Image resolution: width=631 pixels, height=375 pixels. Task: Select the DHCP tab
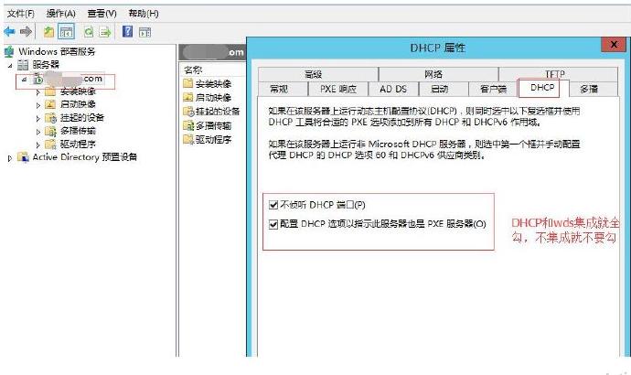tap(542, 88)
